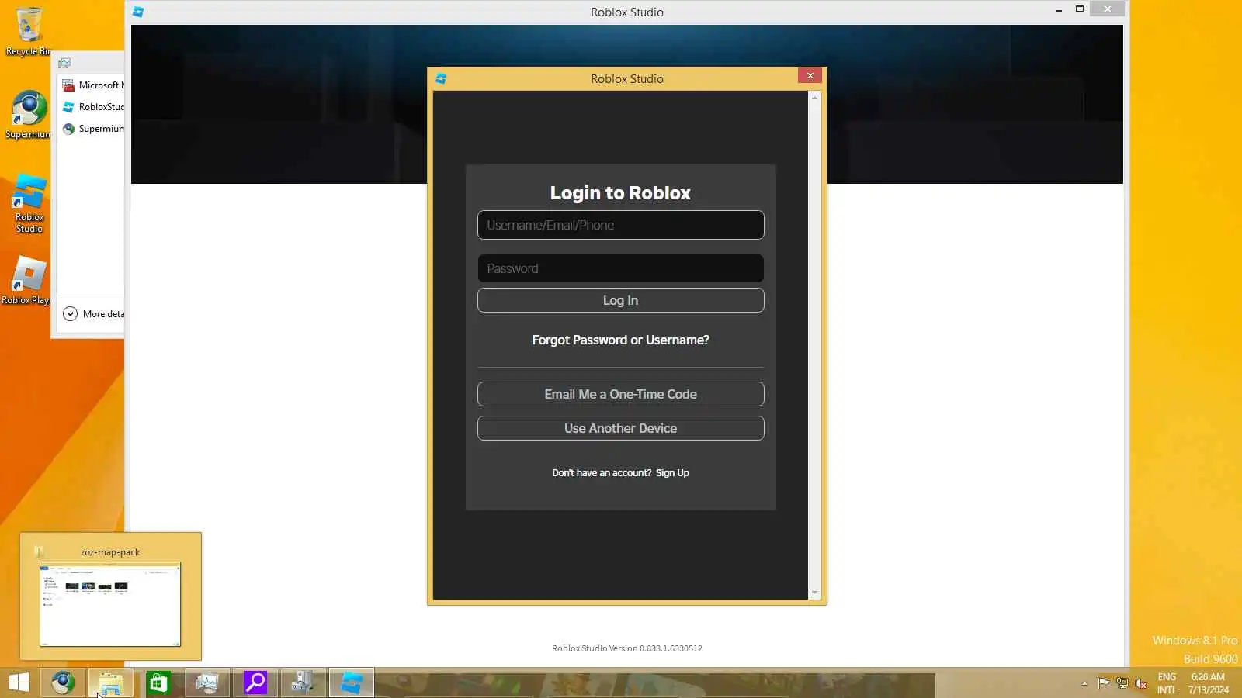Image resolution: width=1242 pixels, height=698 pixels.
Task: Click the login dialog scroll-down arrow
Action: 814,593
